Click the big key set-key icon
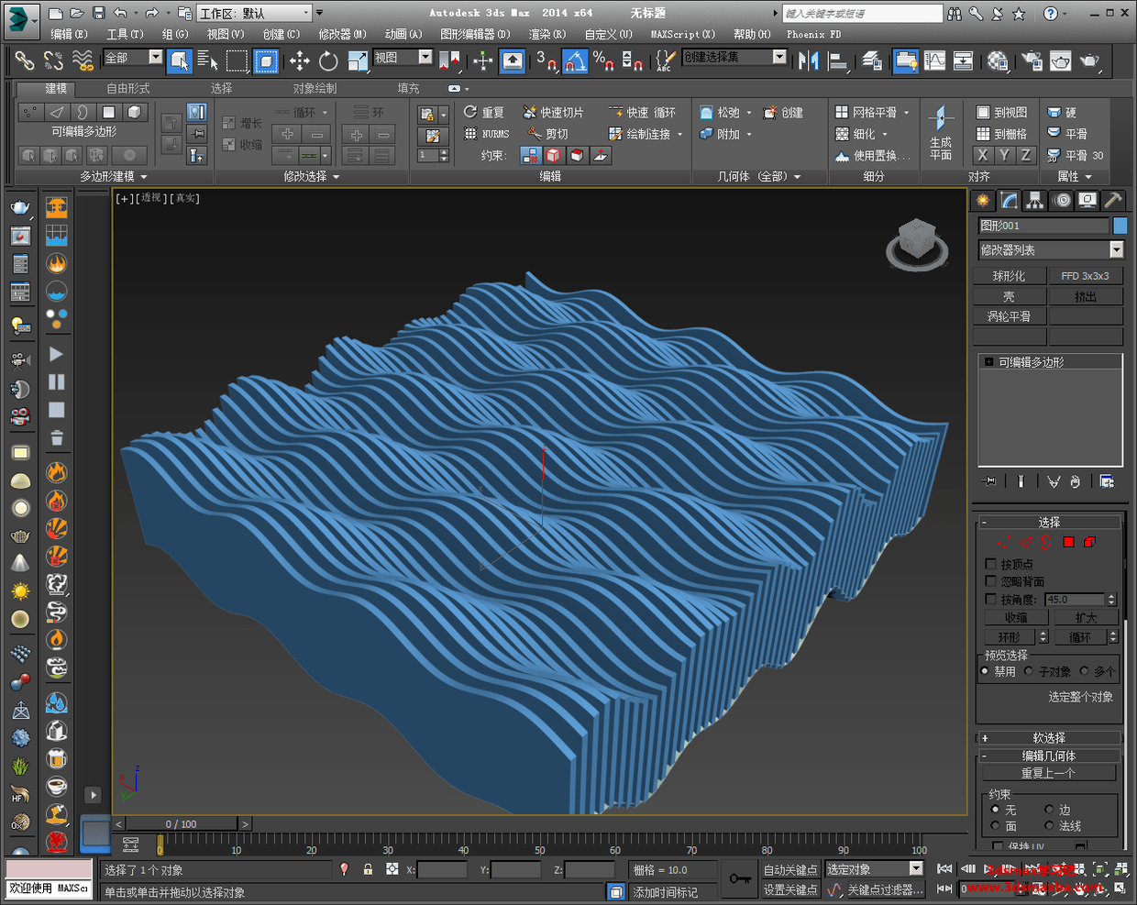The image size is (1137, 905). click(740, 878)
